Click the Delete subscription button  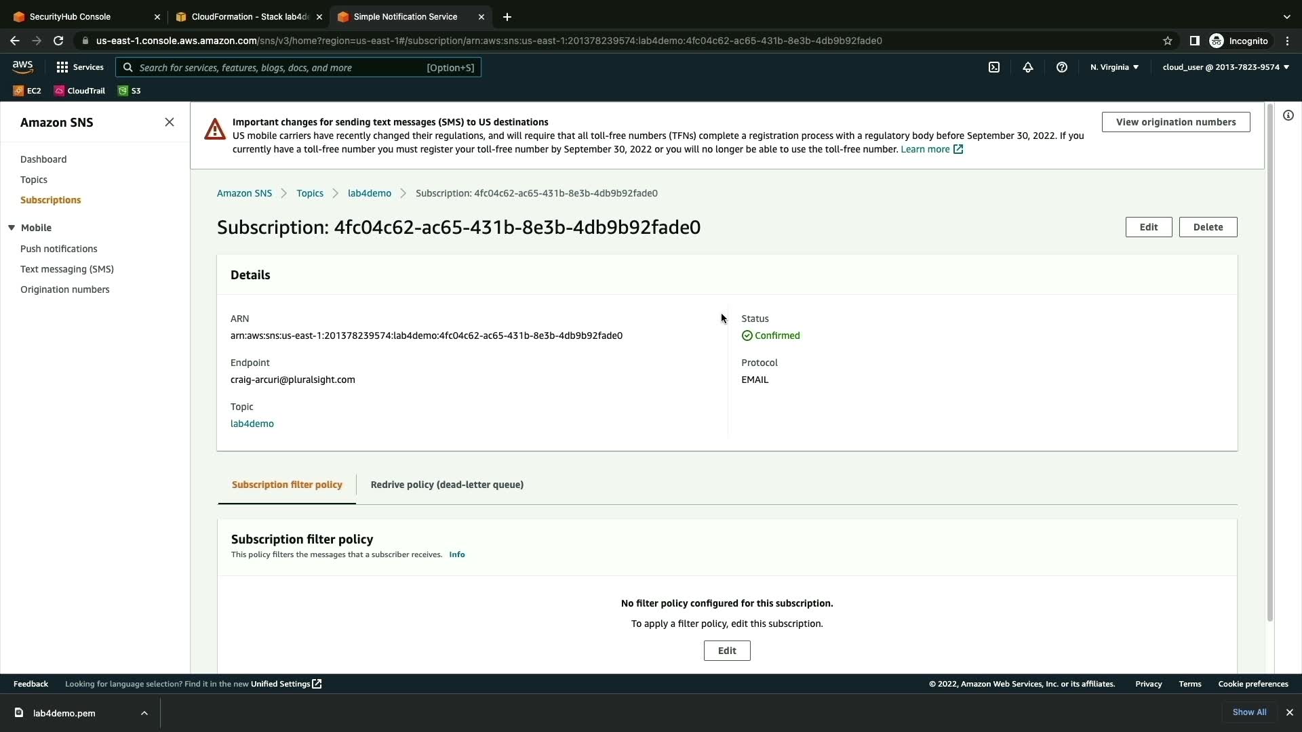[x=1208, y=227]
